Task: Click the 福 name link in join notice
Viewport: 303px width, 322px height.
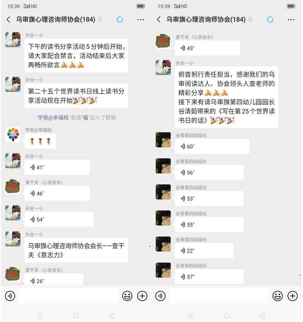Action: (x=85, y=118)
